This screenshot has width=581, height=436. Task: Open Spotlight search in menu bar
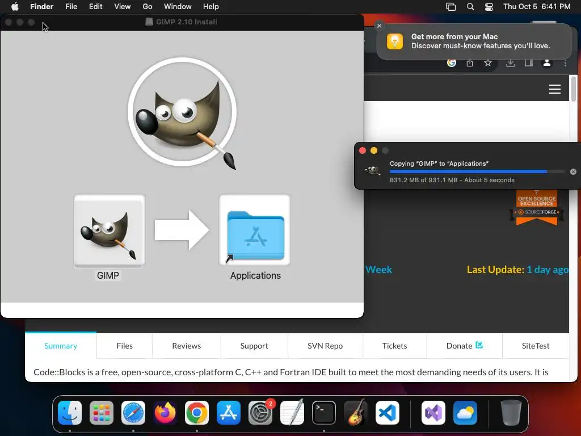pos(470,7)
